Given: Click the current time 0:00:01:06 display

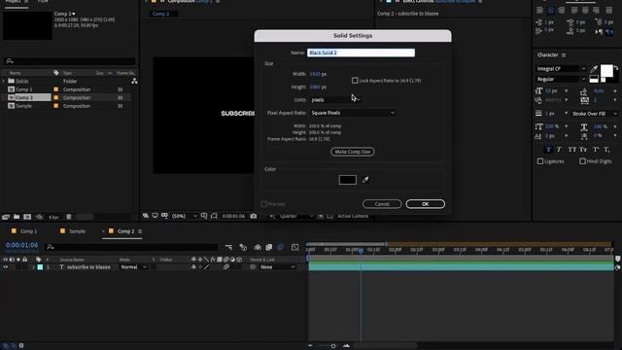Looking at the screenshot, I should click(x=21, y=245).
